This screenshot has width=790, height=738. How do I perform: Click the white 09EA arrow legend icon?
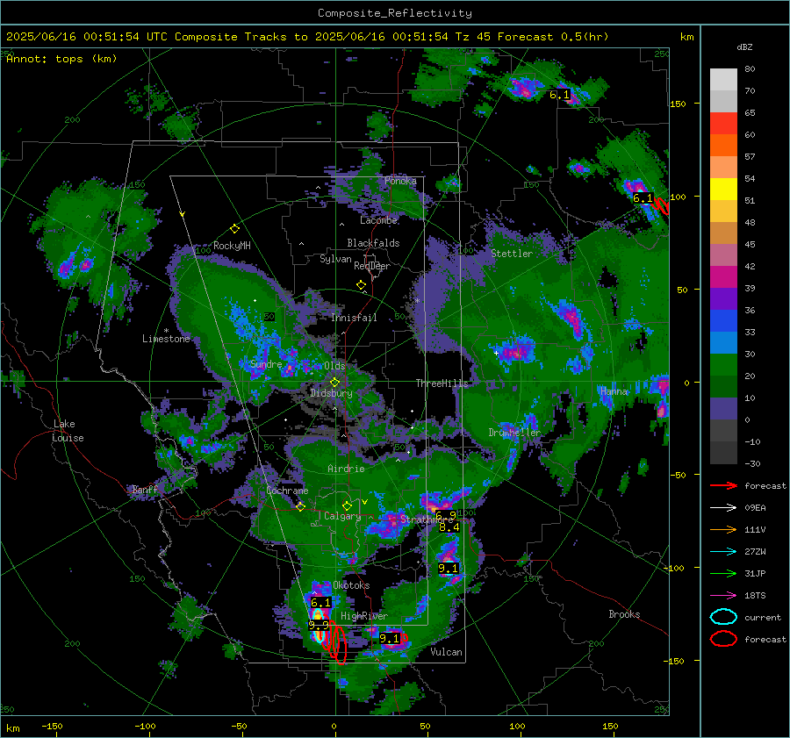click(723, 508)
